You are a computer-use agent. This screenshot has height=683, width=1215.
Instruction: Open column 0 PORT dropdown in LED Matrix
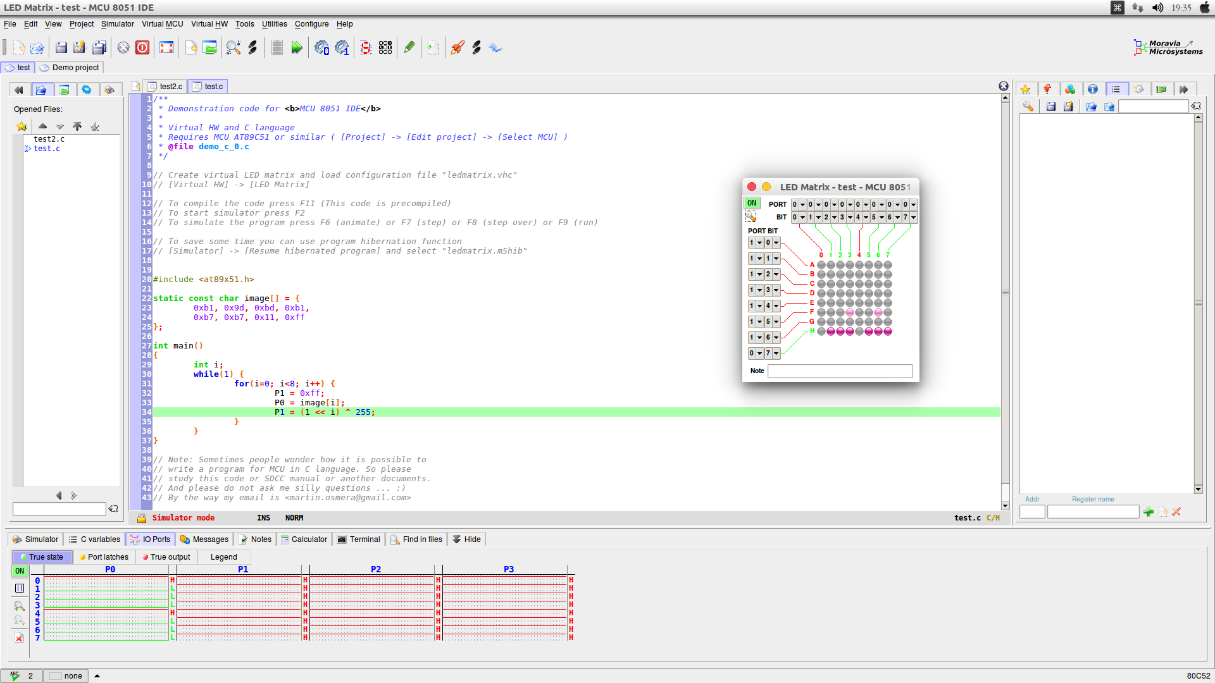click(802, 204)
